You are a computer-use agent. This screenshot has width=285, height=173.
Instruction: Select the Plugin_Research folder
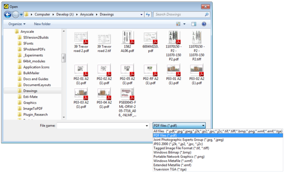(36, 115)
